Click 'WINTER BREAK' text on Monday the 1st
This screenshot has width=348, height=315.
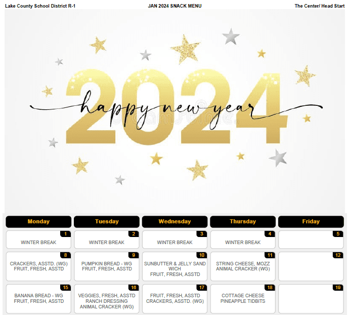38,243
